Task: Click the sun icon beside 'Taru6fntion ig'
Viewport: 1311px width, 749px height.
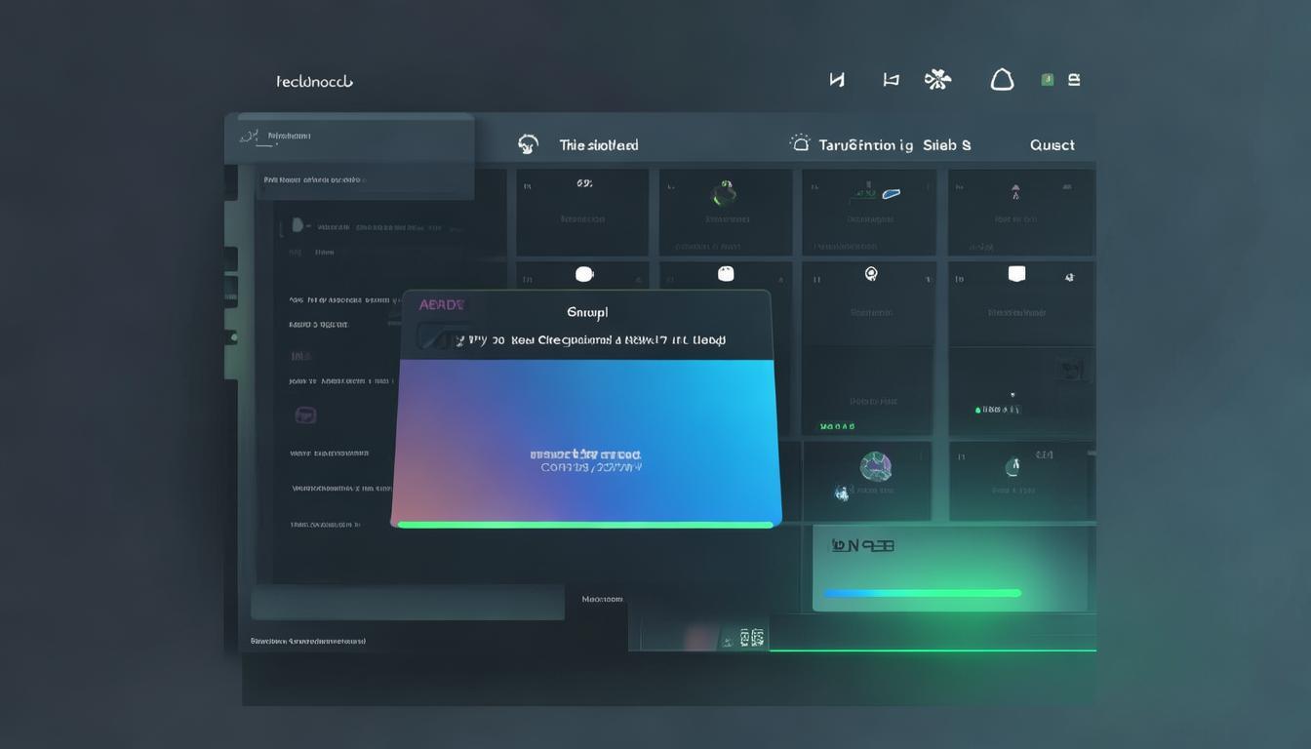Action: (x=800, y=144)
